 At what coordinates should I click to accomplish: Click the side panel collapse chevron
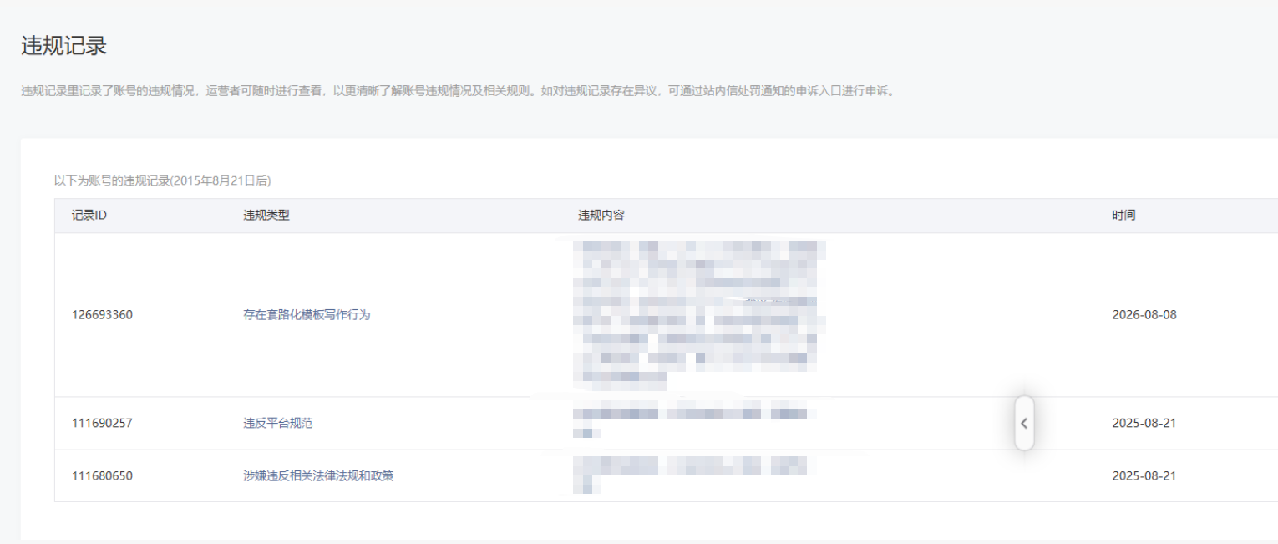[1024, 423]
